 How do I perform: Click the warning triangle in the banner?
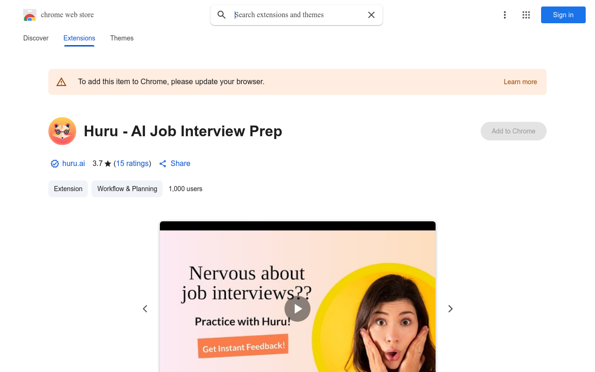61,82
